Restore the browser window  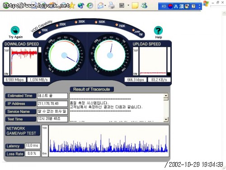click(217, 2)
